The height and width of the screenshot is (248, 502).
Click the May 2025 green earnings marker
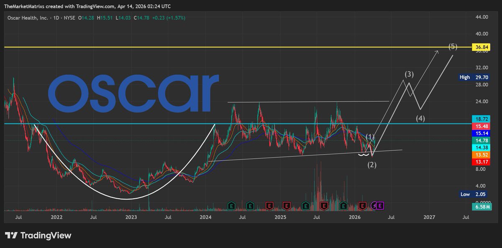tap(305, 205)
